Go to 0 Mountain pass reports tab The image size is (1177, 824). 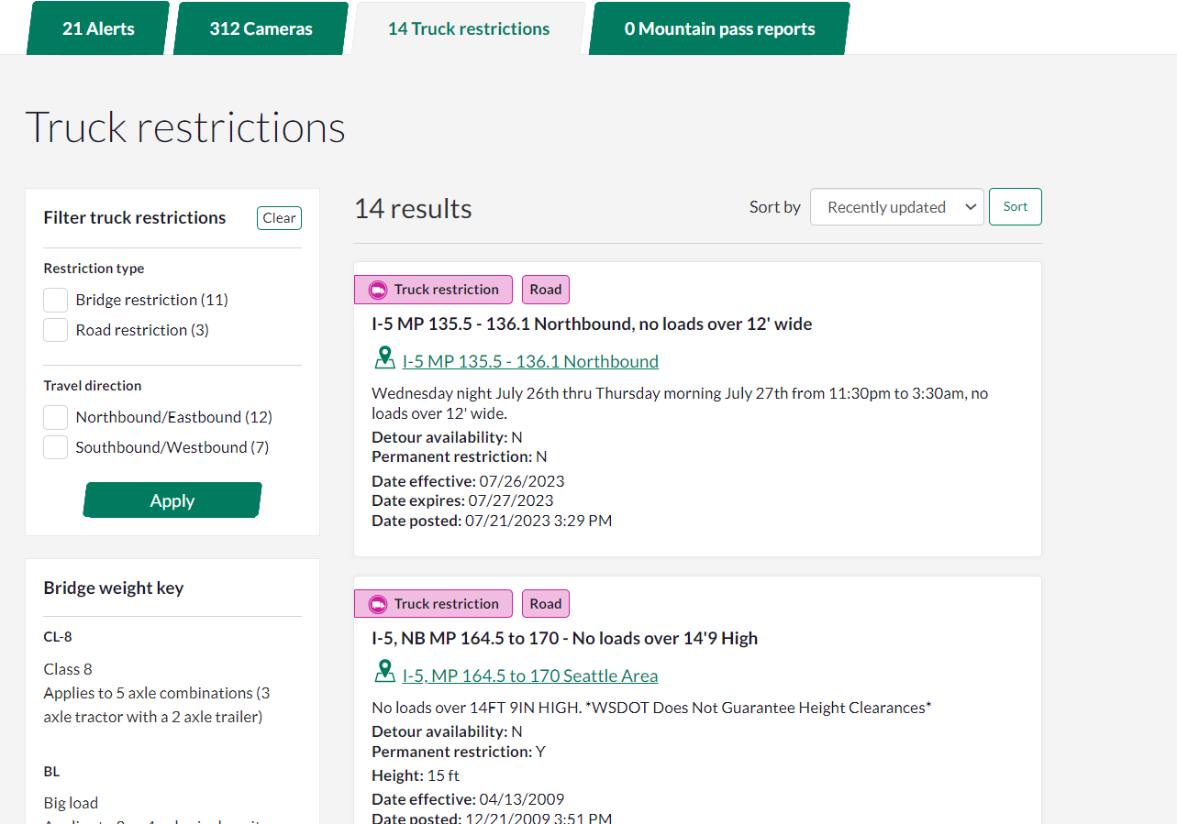[x=719, y=28]
